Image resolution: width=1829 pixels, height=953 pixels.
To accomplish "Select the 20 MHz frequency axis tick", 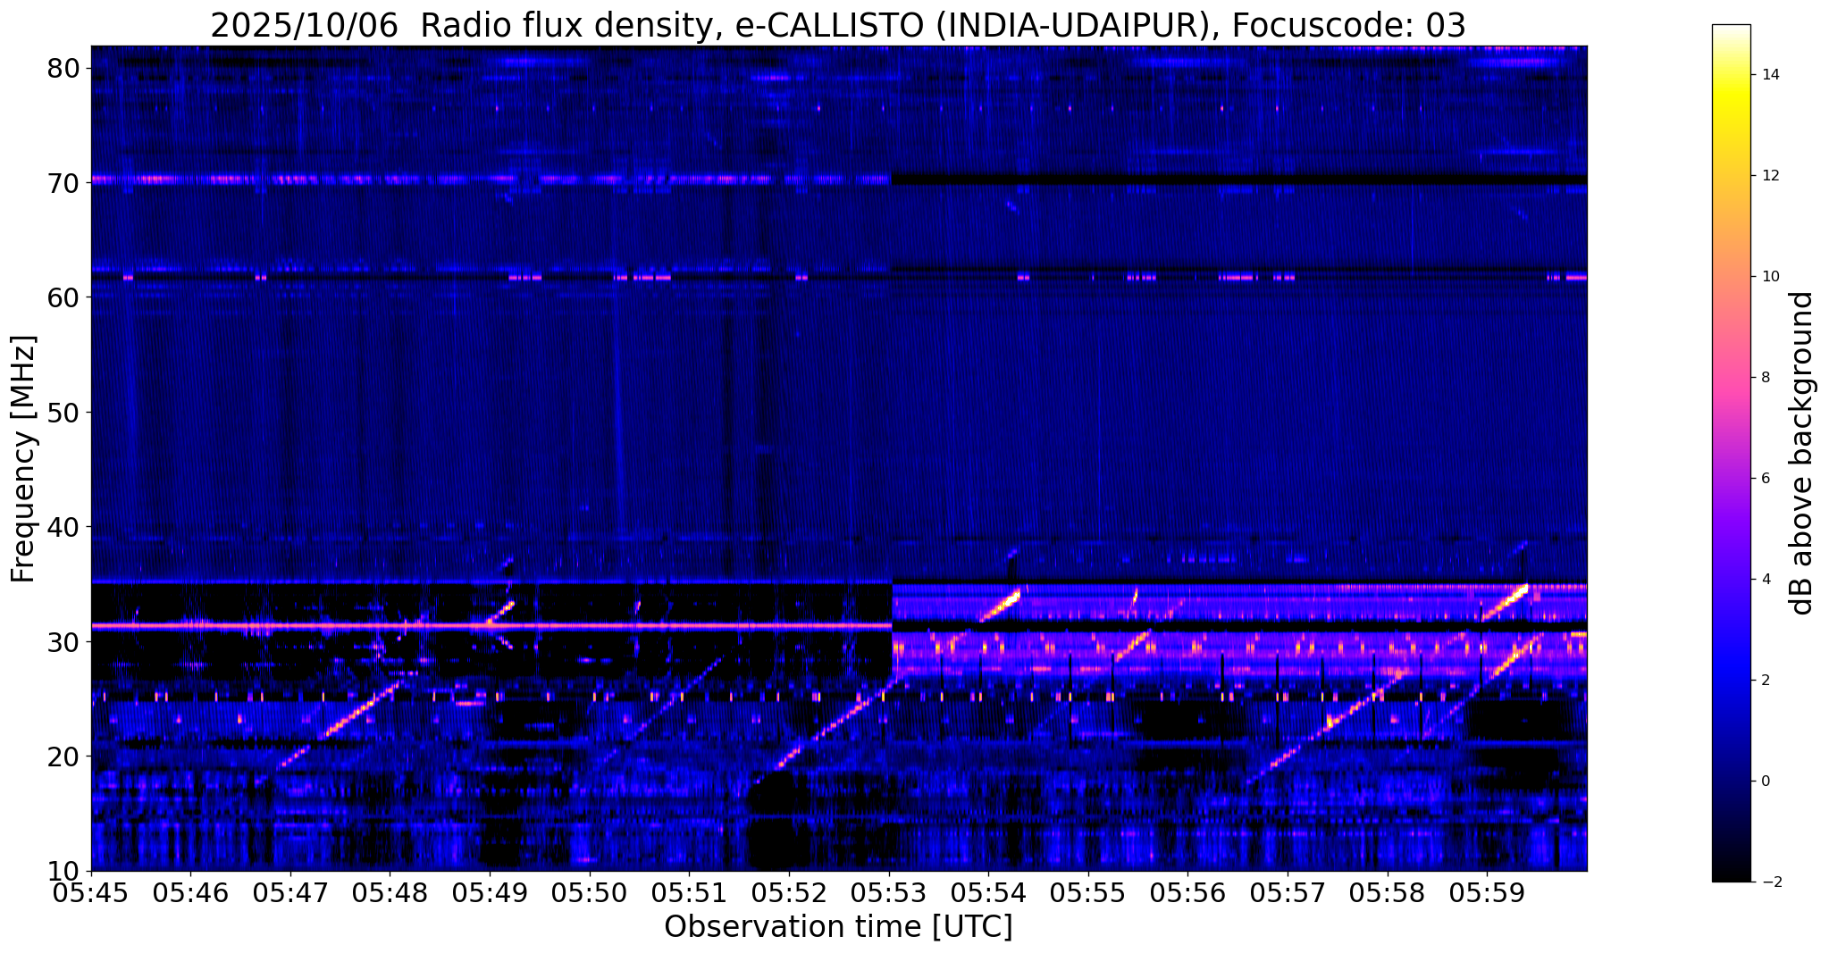I will pyautogui.click(x=65, y=757).
